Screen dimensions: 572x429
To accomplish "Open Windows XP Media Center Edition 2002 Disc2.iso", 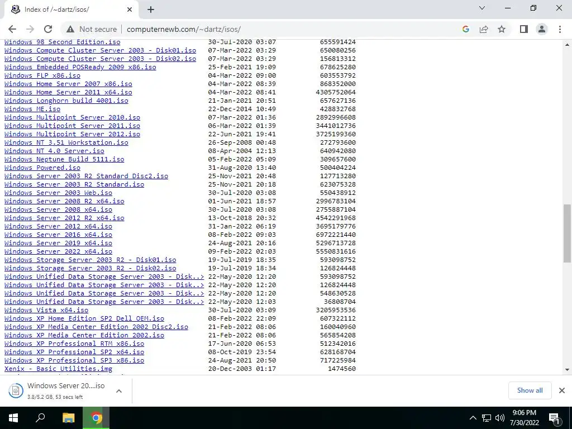I will 96,327.
